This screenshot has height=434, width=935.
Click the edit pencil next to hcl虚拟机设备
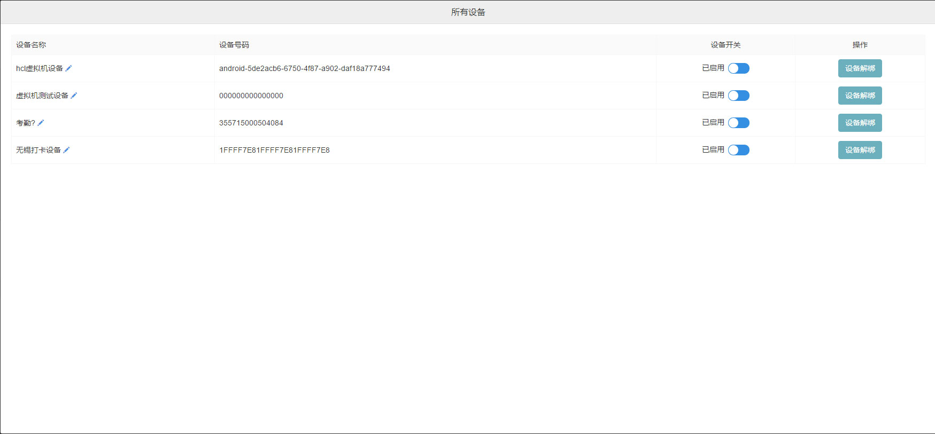point(68,68)
